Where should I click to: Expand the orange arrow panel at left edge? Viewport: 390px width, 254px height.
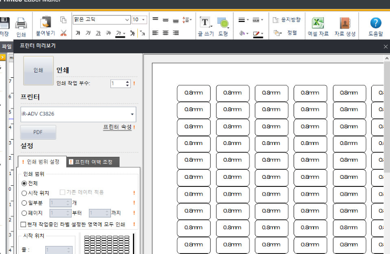pos(3,57)
